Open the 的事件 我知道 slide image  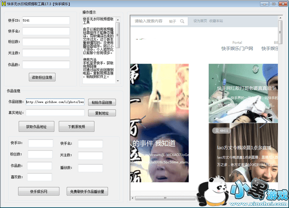coord(159,123)
